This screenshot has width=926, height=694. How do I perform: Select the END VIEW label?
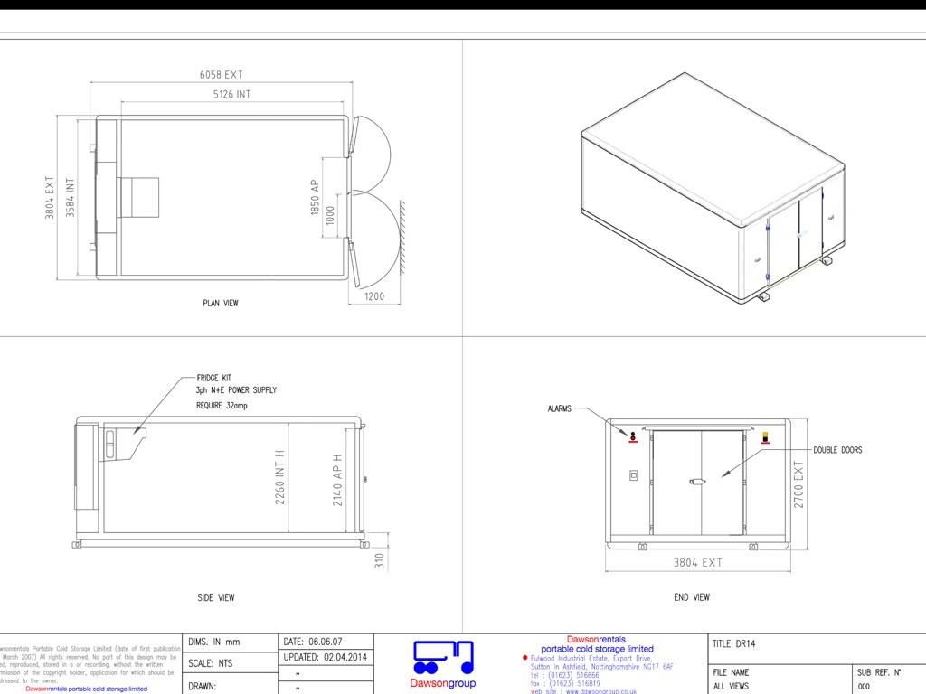tap(692, 597)
